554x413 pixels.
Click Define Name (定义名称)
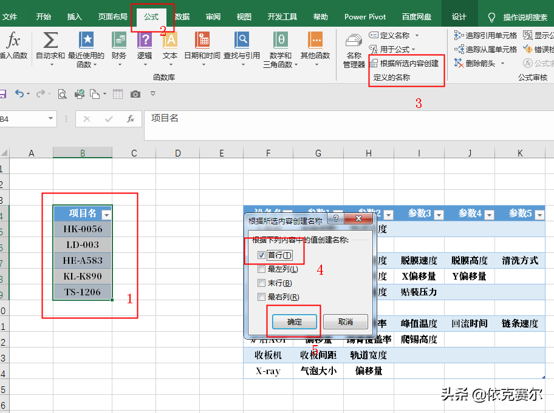click(x=390, y=35)
